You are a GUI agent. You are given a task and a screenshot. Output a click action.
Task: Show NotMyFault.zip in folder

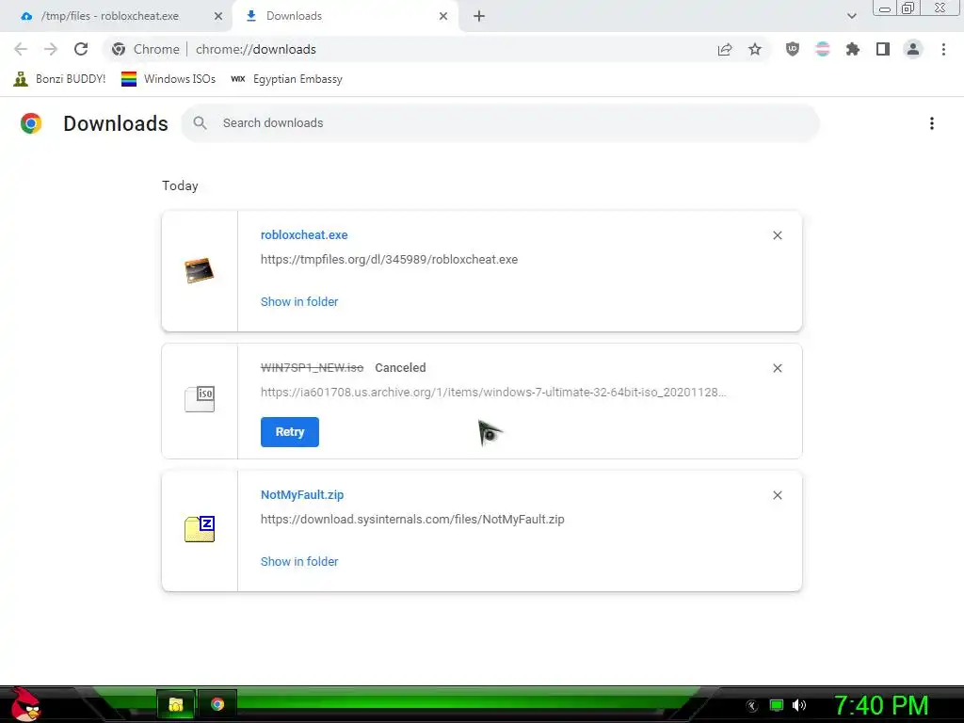pos(299,562)
